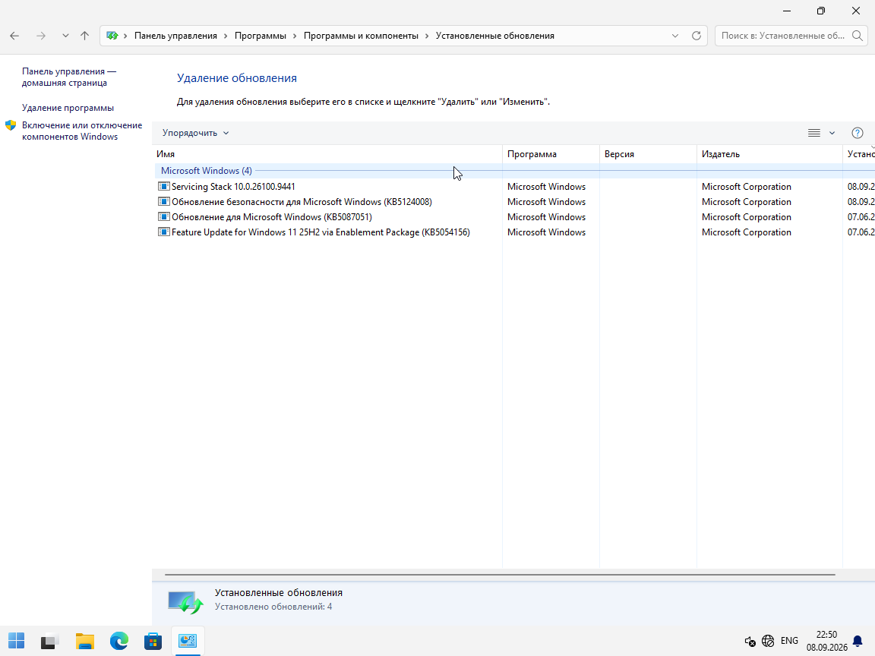
Task: Go back with the Back arrow
Action: coord(14,36)
